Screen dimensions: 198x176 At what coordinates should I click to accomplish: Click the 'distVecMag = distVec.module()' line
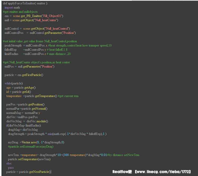(27, 121)
